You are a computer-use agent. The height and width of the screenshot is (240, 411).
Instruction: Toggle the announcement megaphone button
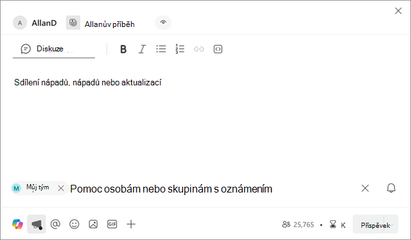coord(37,225)
